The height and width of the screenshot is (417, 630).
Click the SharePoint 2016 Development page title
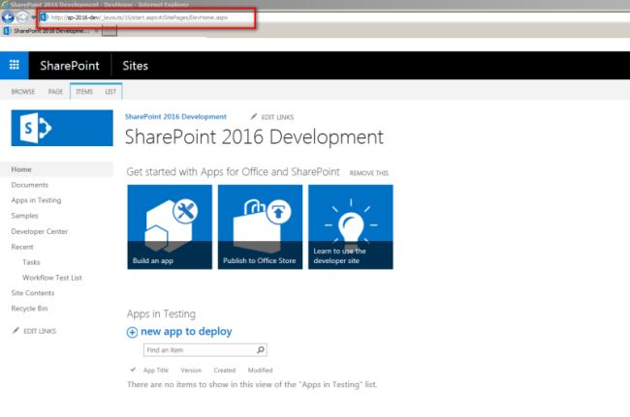pos(254,137)
